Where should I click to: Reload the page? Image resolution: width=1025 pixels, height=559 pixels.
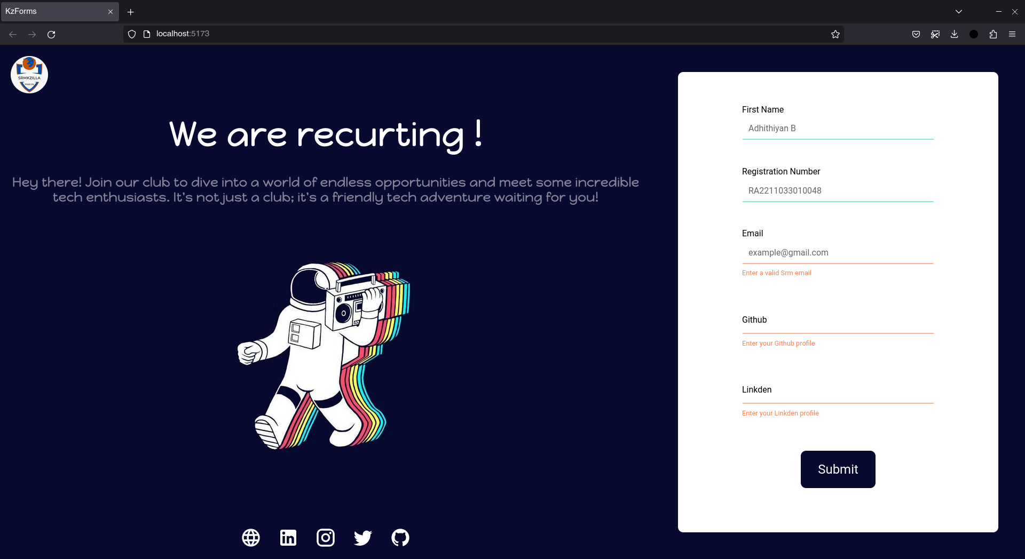point(51,34)
